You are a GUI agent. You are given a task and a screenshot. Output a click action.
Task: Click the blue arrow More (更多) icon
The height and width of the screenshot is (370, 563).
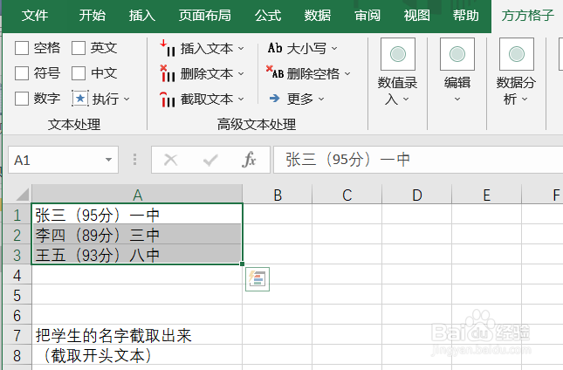pyautogui.click(x=275, y=99)
